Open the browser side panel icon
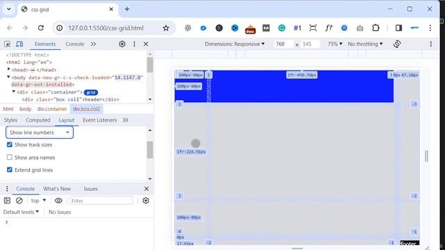The width and height of the screenshot is (445, 250). (398, 28)
